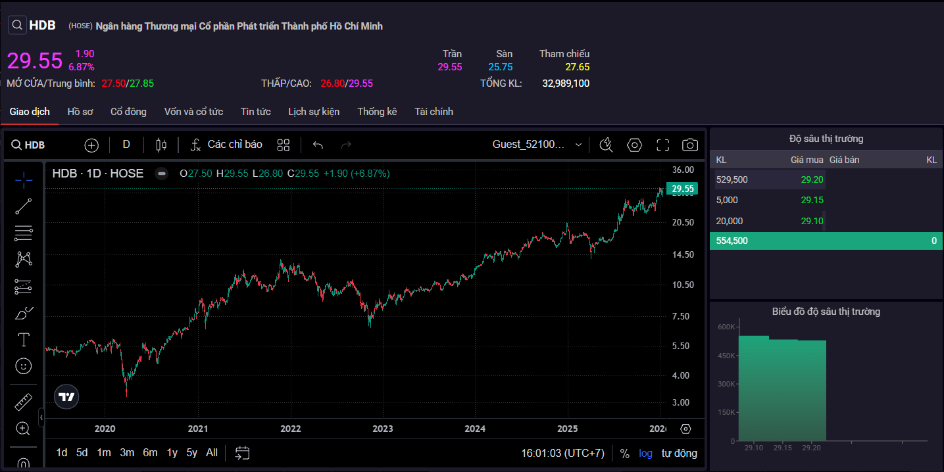Open the quick search lightning icon
This screenshot has width=944, height=472.
click(x=606, y=145)
